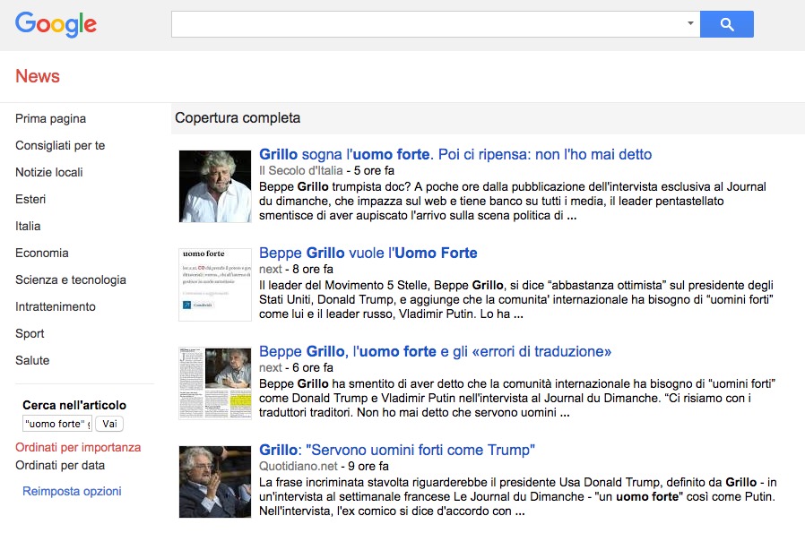Open article "Grillo sogna l'uomo forte"
805x533 pixels.
tap(455, 154)
